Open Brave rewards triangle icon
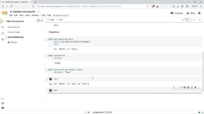 157,6
